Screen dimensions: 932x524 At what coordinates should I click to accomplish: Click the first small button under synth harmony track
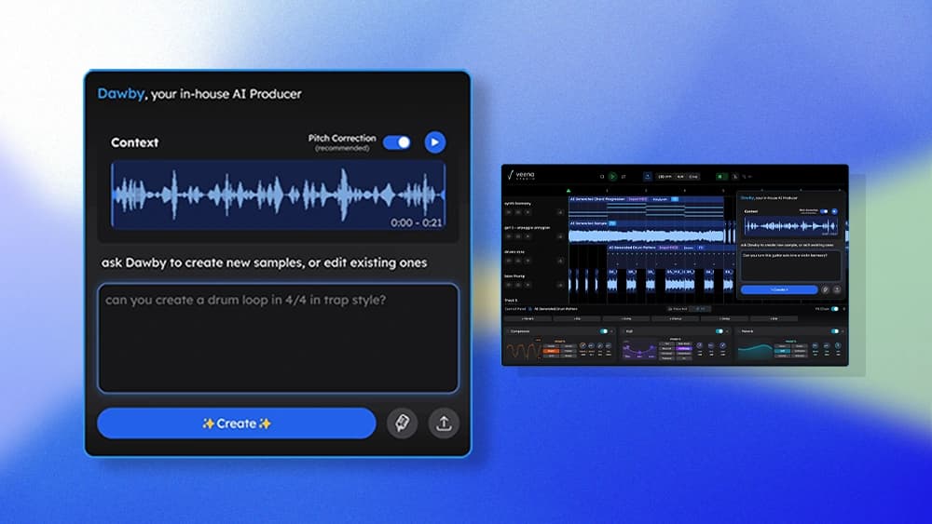[x=509, y=212]
